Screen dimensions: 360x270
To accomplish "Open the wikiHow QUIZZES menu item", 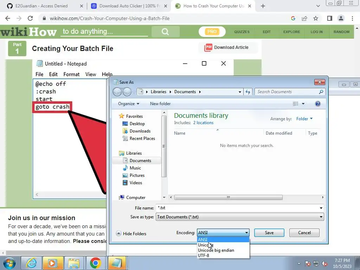I will tap(242, 32).
